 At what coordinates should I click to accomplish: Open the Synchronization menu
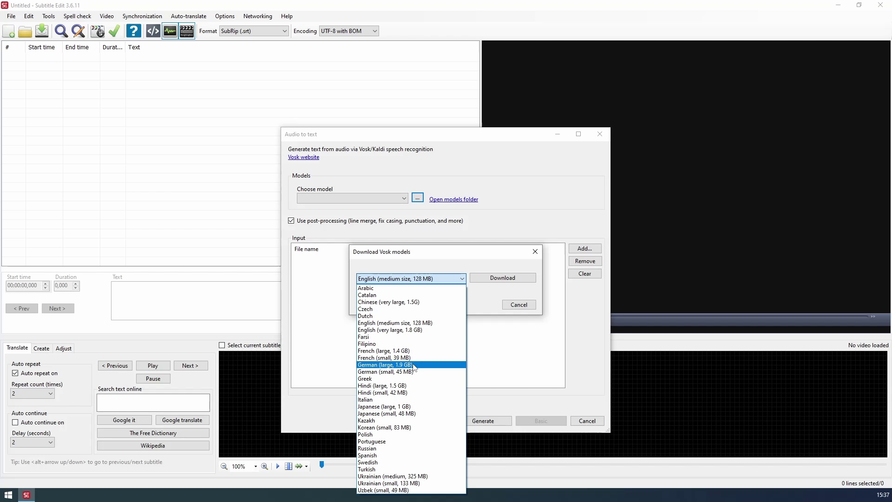(142, 16)
